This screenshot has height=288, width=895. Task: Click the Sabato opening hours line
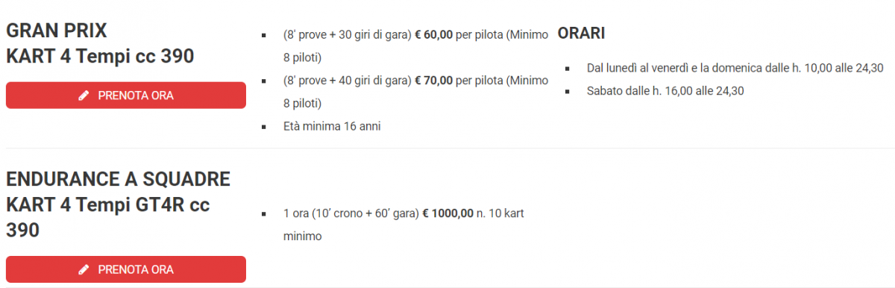click(665, 91)
